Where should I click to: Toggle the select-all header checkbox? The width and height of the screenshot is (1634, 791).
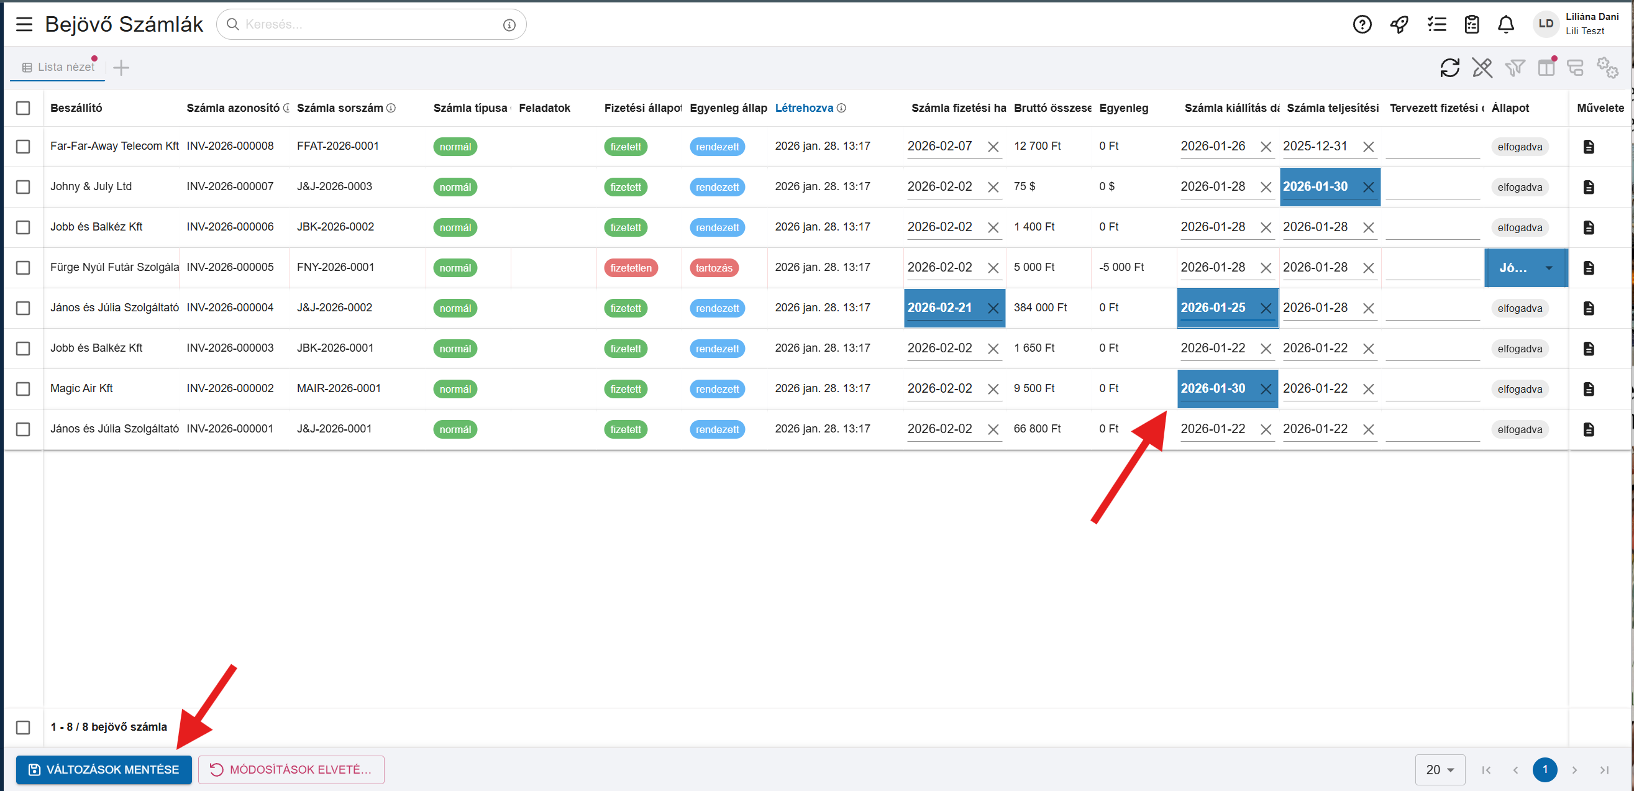tap(23, 108)
